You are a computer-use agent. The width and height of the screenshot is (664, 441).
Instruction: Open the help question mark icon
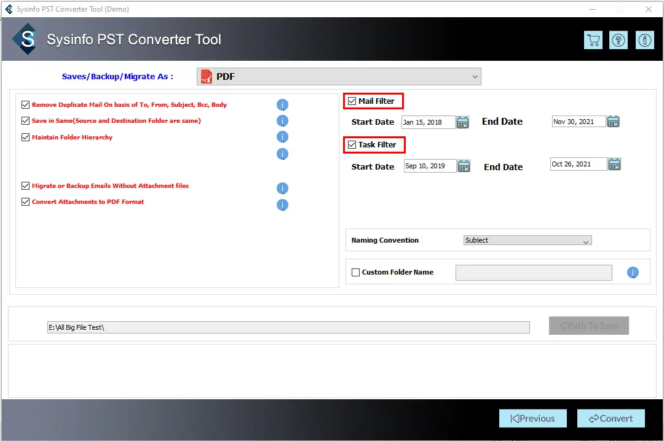coord(619,40)
